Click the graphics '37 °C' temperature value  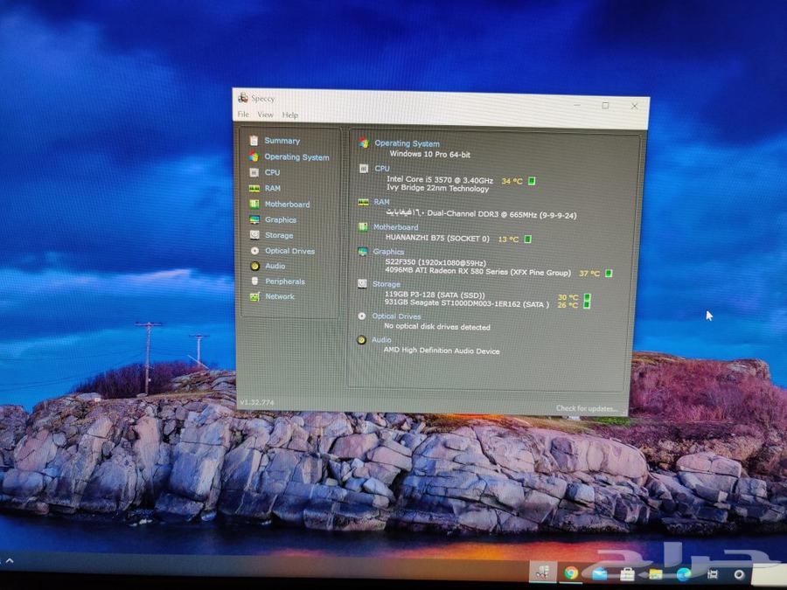coord(589,274)
